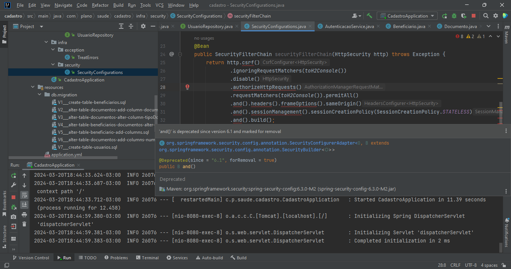This screenshot has height=269, width=511.
Task: Show hidden editor tabs chevron
Action: point(488,26)
